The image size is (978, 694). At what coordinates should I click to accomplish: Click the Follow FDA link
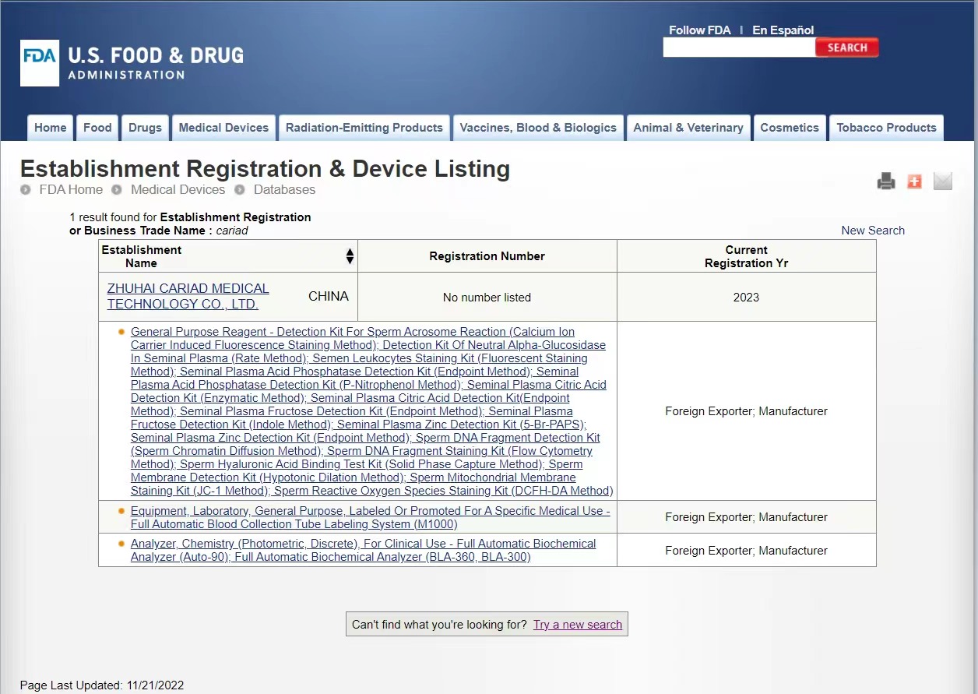[700, 30]
